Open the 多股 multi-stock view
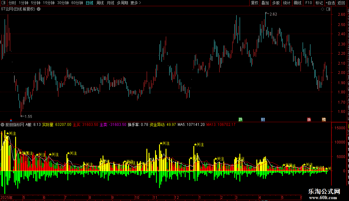The width and height of the screenshot is (349, 201). tap(276, 3)
